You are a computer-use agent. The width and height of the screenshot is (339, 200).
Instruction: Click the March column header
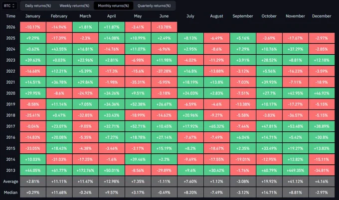coord(85,16)
